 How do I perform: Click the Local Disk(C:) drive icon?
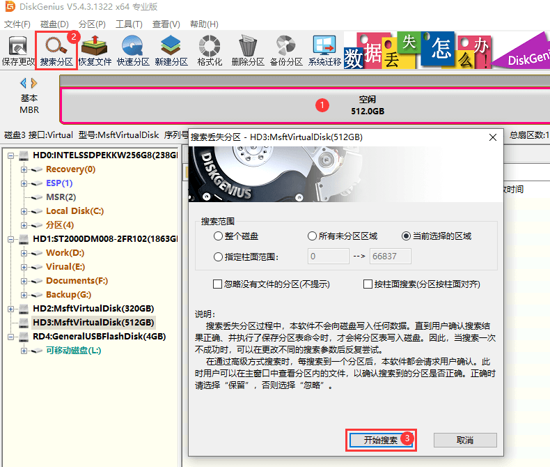36,211
